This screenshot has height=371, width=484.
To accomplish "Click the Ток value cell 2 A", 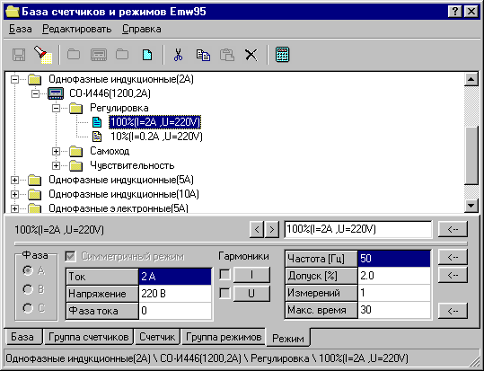I will pos(175,277).
